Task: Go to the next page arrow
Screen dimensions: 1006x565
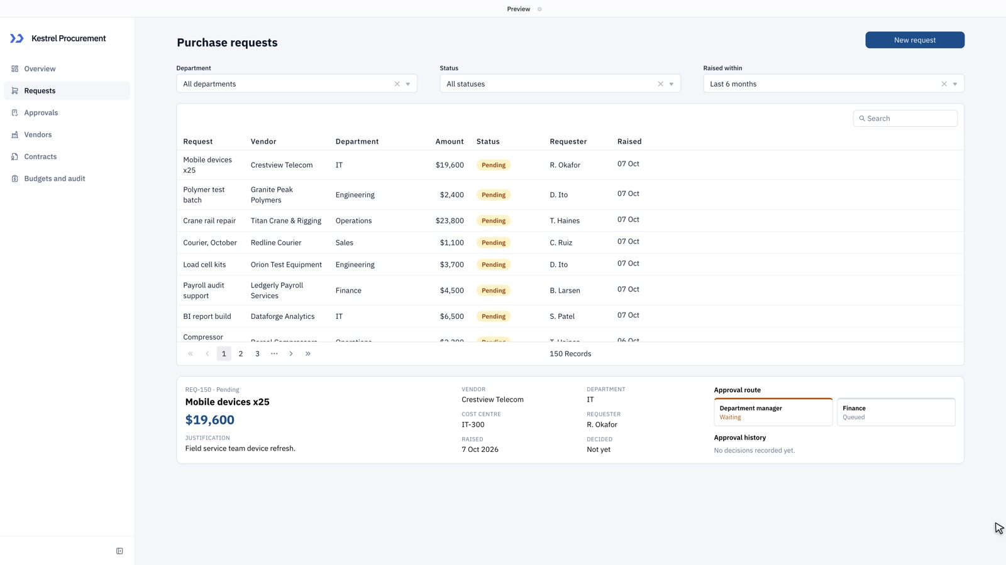Action: click(x=291, y=353)
